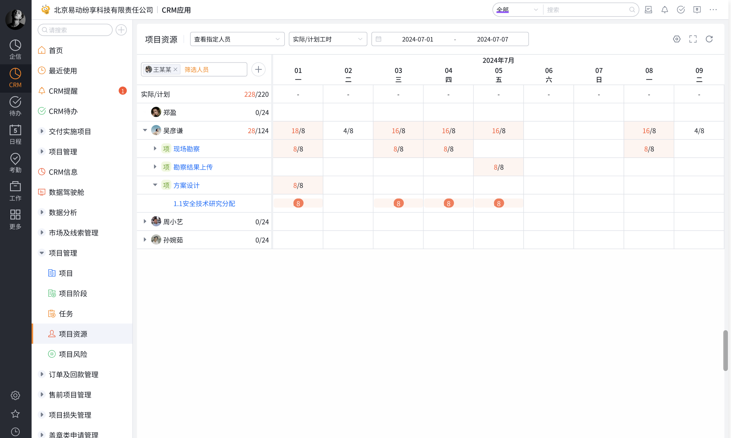Screen dimensions: 731x438
Task: Click the 方案设计 project link
Action: (186, 185)
